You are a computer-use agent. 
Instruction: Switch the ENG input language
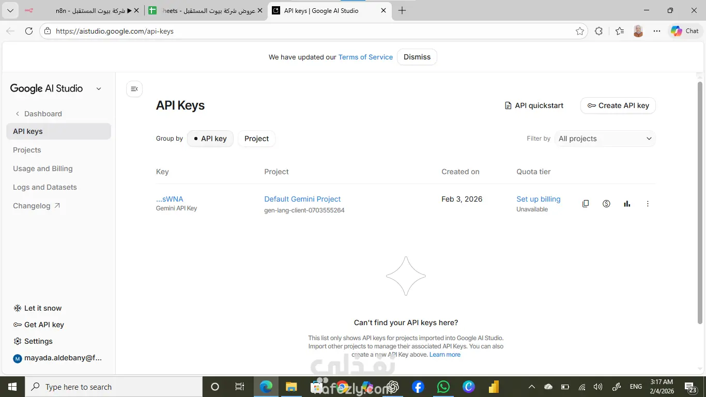636,387
